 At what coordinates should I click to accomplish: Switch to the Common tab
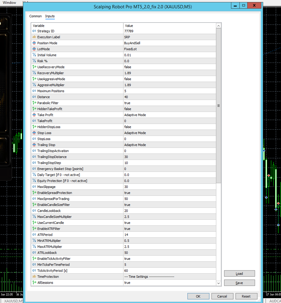[35, 16]
